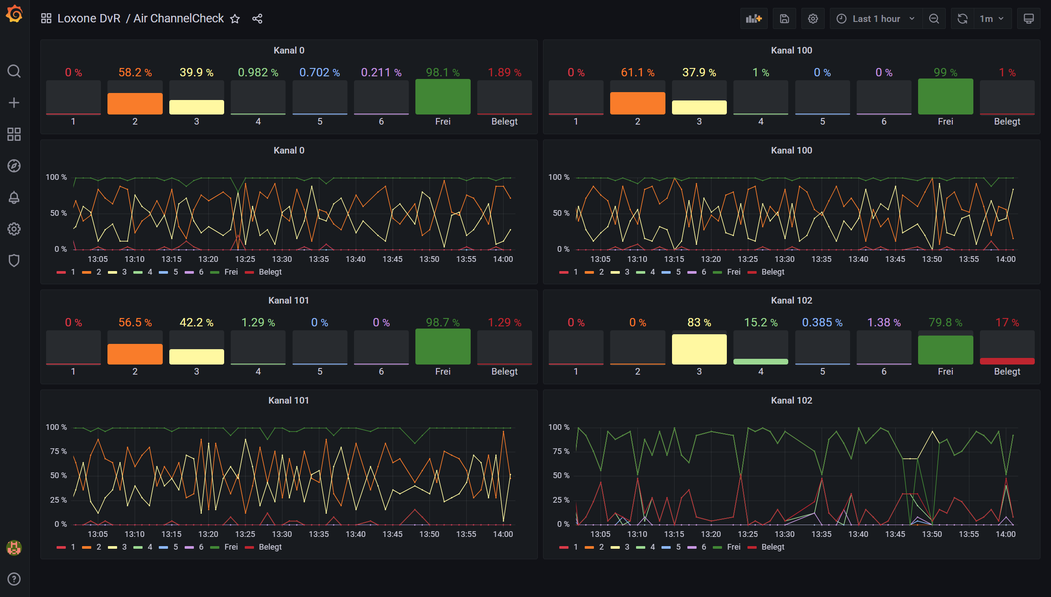Toggle Frei series in Kanal 0 legend
The image size is (1051, 597).
[230, 272]
